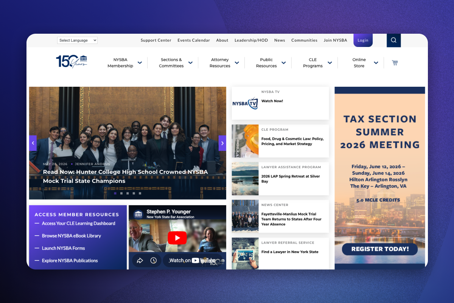Viewport: 454px width, 303px height.
Task: Select the fifth carousel dot
Action: [x=140, y=193]
